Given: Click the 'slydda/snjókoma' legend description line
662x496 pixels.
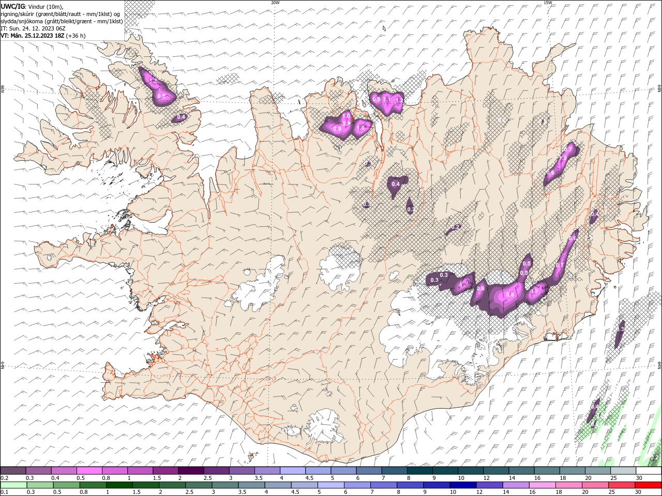Looking at the screenshot, I should tap(62, 21).
